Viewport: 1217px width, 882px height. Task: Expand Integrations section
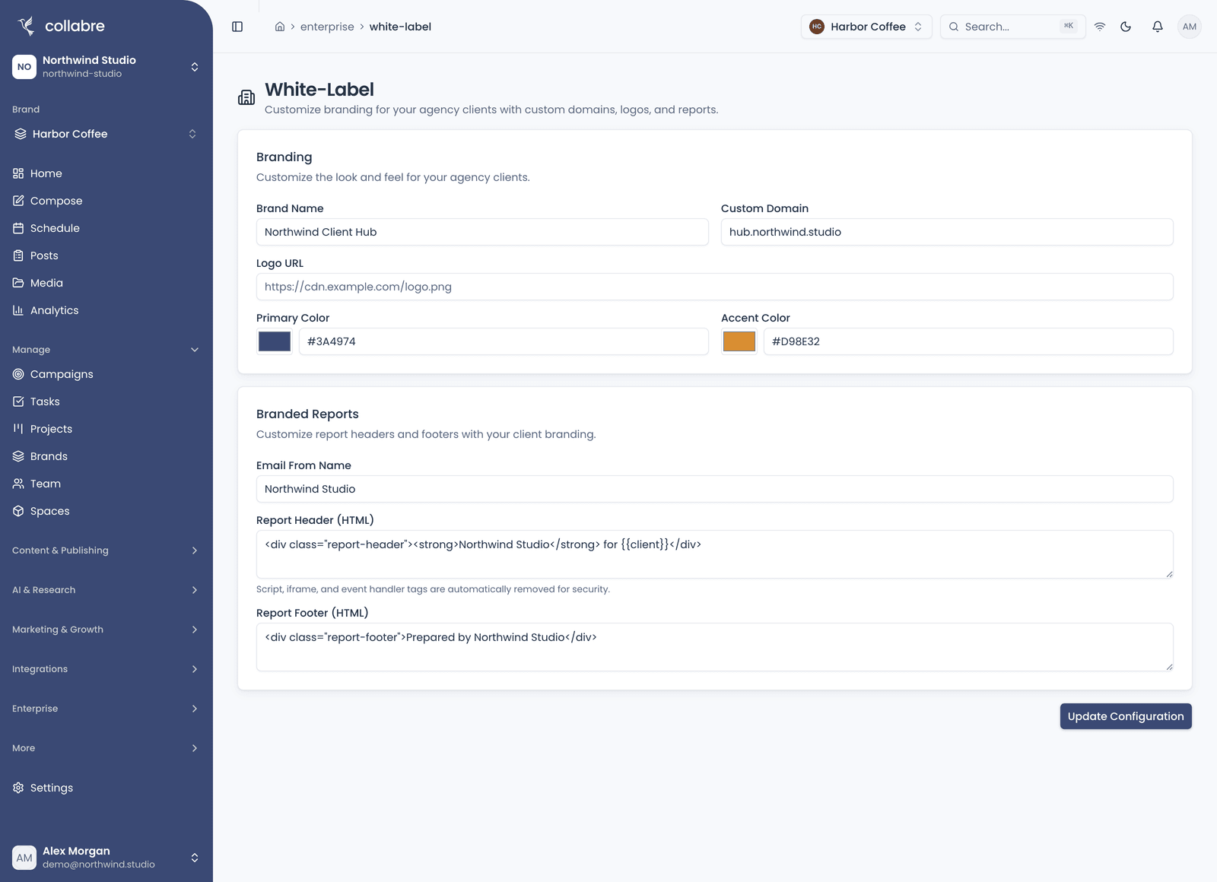pyautogui.click(x=106, y=669)
